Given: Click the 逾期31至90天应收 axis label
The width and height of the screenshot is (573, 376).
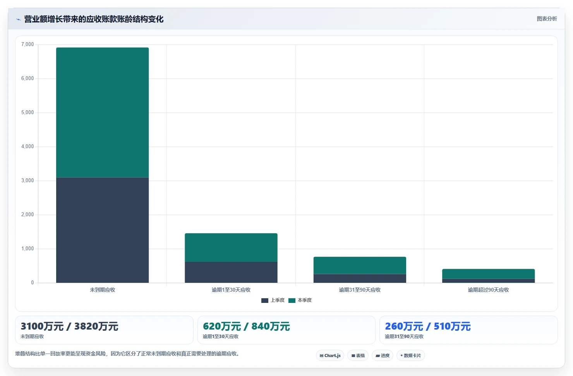Looking at the screenshot, I should point(360,290).
